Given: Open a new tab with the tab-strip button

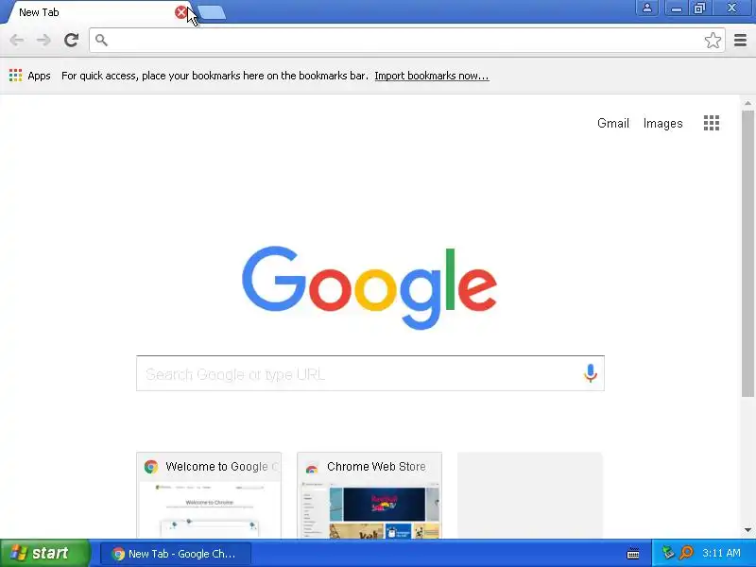Looking at the screenshot, I should pyautogui.click(x=211, y=13).
